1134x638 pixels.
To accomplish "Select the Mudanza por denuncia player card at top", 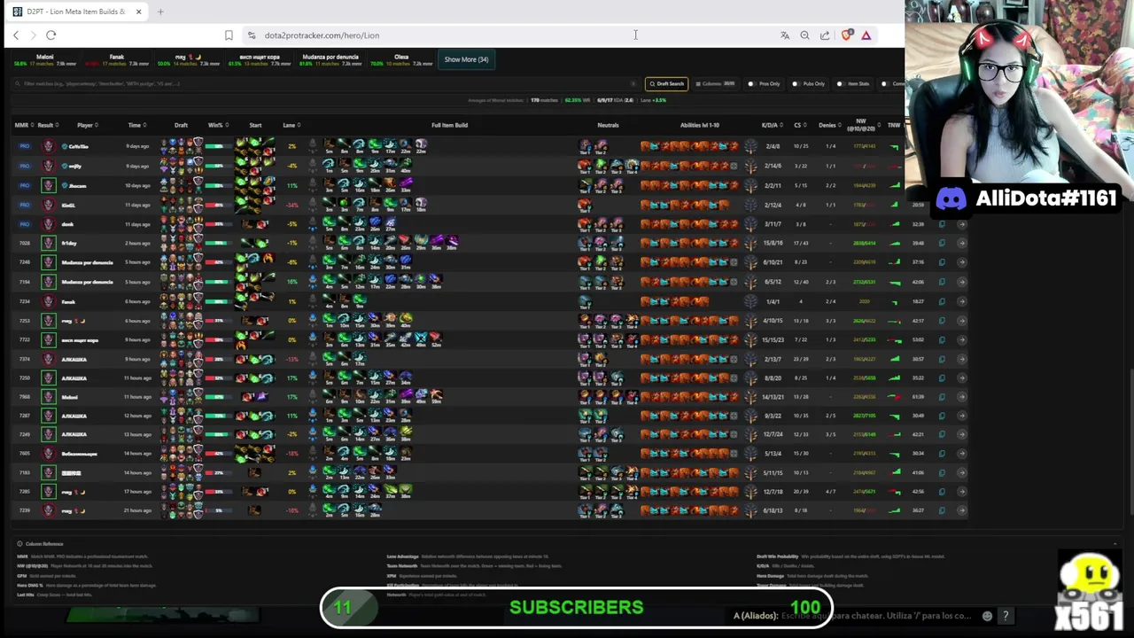I will (330, 60).
